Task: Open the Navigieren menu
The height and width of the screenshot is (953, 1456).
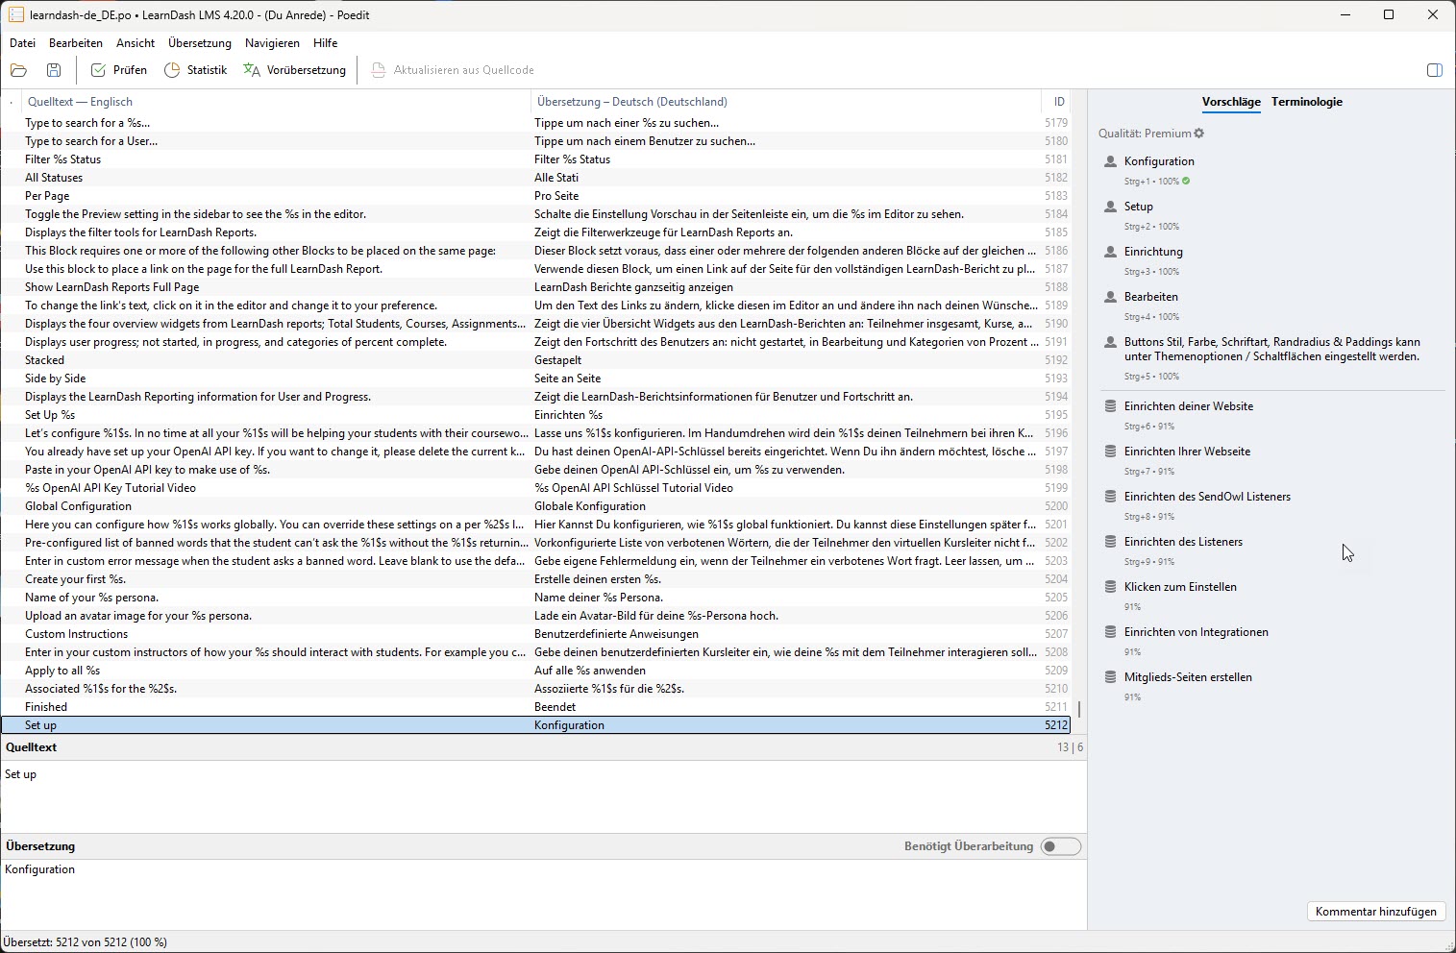Action: point(272,43)
